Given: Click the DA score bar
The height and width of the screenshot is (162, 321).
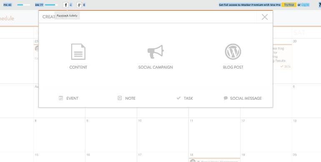Looking at the screenshot, I should 51,5.
